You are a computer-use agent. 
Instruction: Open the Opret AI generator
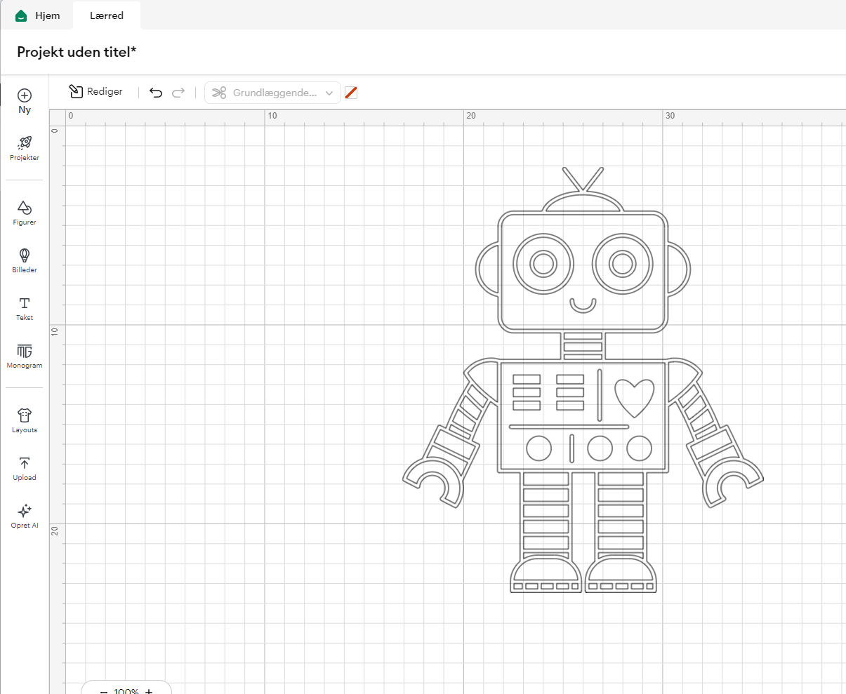(25, 516)
